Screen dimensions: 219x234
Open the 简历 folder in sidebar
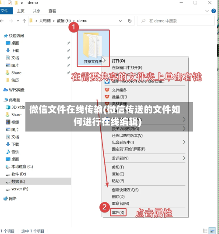[x=15, y=80]
